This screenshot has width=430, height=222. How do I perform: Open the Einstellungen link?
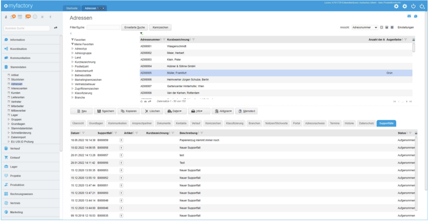point(406,27)
